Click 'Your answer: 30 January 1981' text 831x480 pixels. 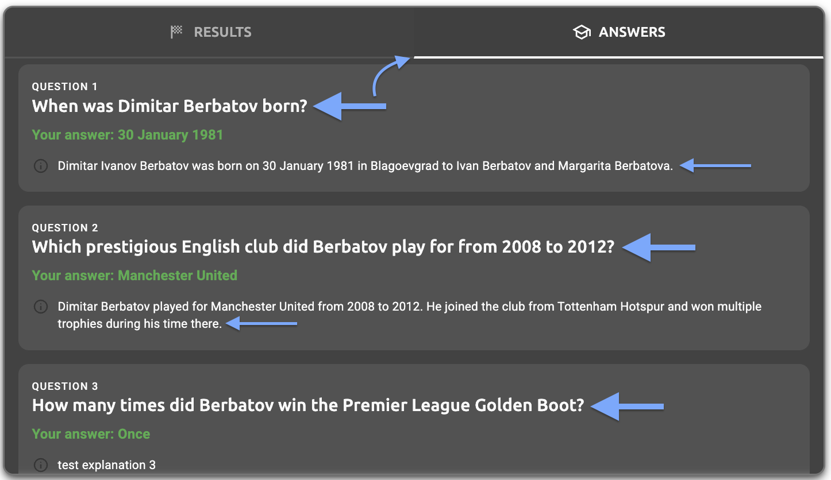(x=127, y=136)
